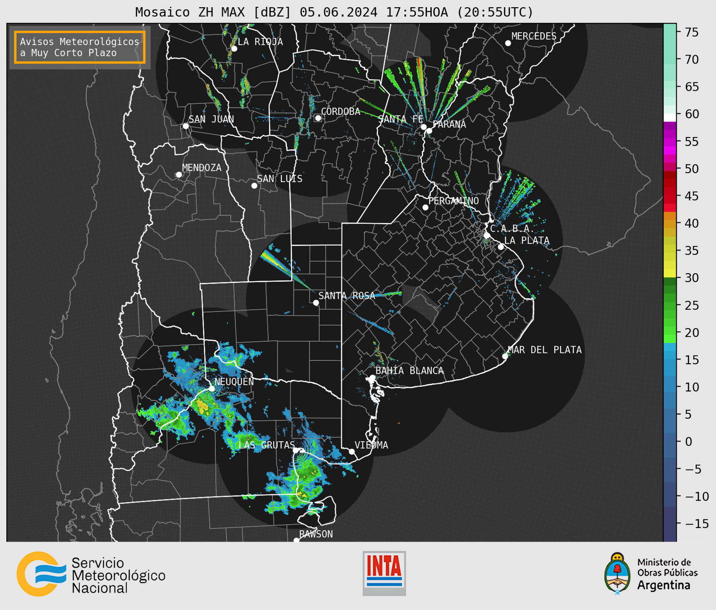Click the yellow radar echo near Neuquén

click(x=203, y=406)
